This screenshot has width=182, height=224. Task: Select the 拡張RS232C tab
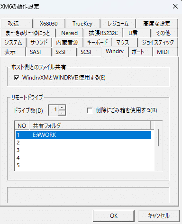103,33
